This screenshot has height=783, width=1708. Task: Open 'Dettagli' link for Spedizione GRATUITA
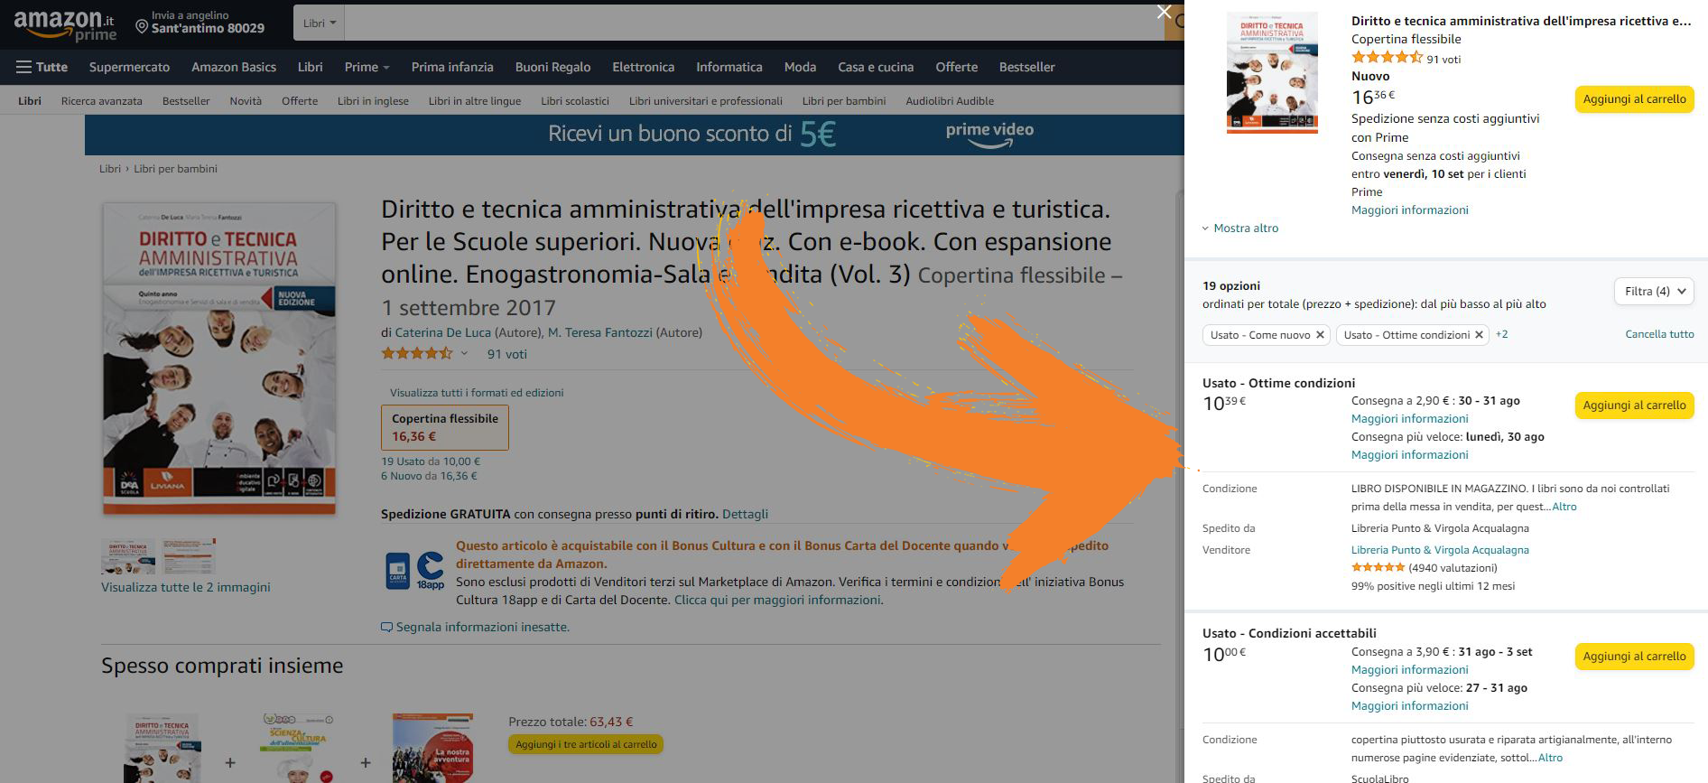(x=745, y=514)
